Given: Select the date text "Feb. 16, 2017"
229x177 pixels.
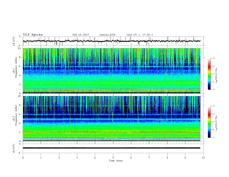Looking at the screenshot, I should [81, 35].
